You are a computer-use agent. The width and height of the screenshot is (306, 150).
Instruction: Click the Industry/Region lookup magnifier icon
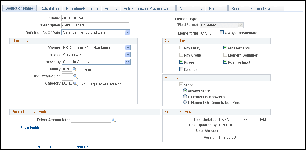pos(75,76)
